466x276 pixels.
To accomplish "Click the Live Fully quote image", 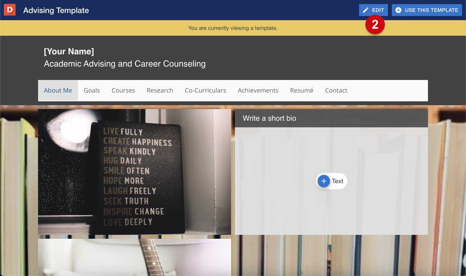I will tap(134, 172).
